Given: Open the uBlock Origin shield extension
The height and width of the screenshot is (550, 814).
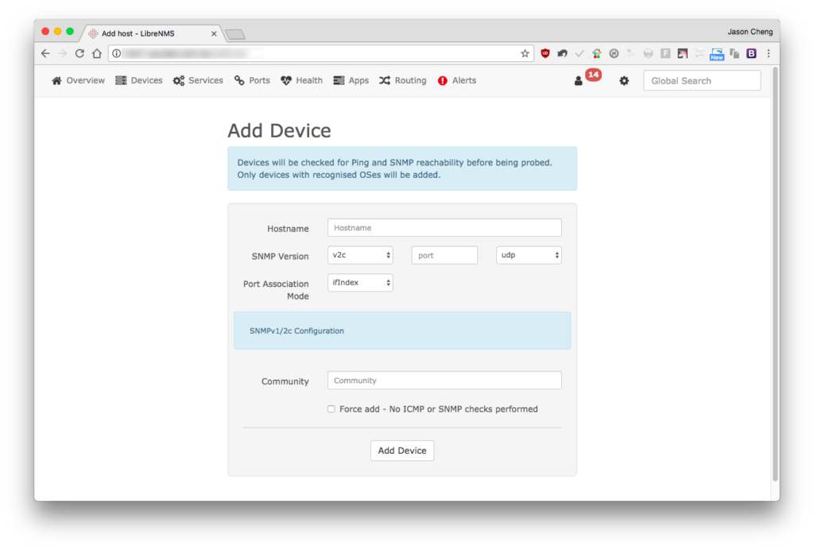Looking at the screenshot, I should (545, 53).
